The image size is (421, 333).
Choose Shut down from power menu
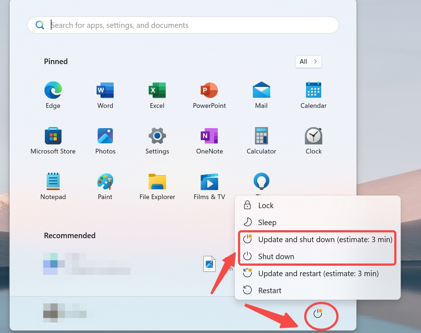pos(318,256)
